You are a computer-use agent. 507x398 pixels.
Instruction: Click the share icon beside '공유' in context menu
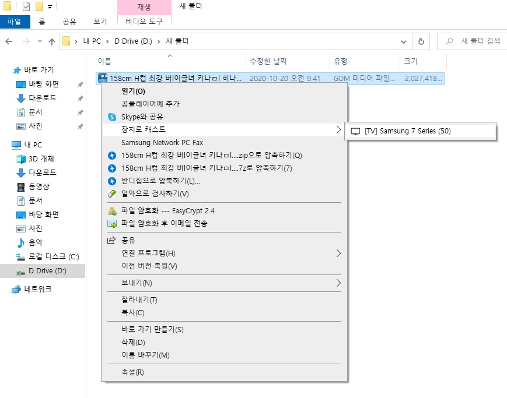113,241
